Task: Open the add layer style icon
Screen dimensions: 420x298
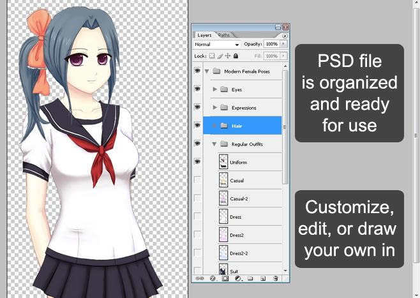Action: pyautogui.click(x=213, y=279)
